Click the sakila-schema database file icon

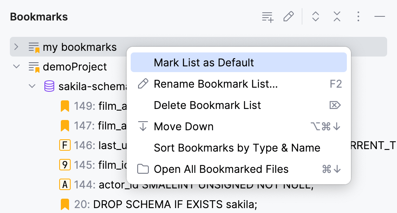(49, 86)
